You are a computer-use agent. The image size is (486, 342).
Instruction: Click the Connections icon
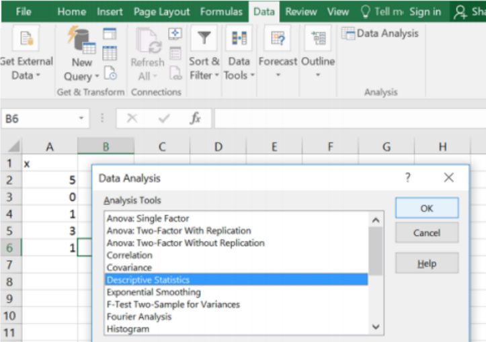point(175,34)
